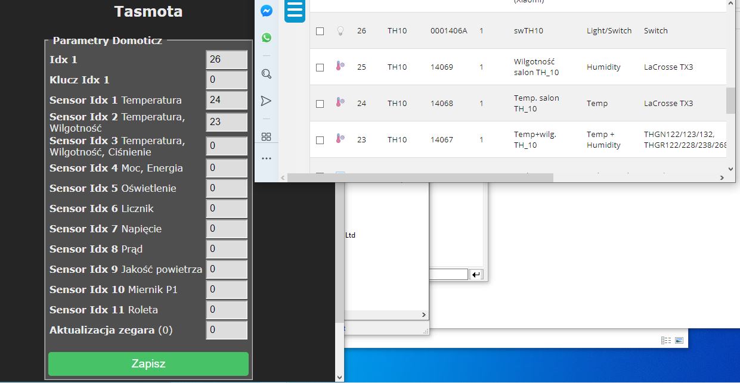Open the three-dots sidebar options
Screen dimensions: 740x383
(267, 158)
